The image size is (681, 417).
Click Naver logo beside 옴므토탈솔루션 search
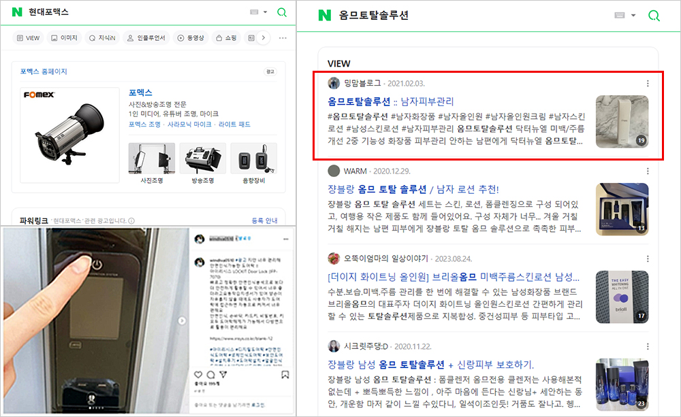(x=324, y=15)
